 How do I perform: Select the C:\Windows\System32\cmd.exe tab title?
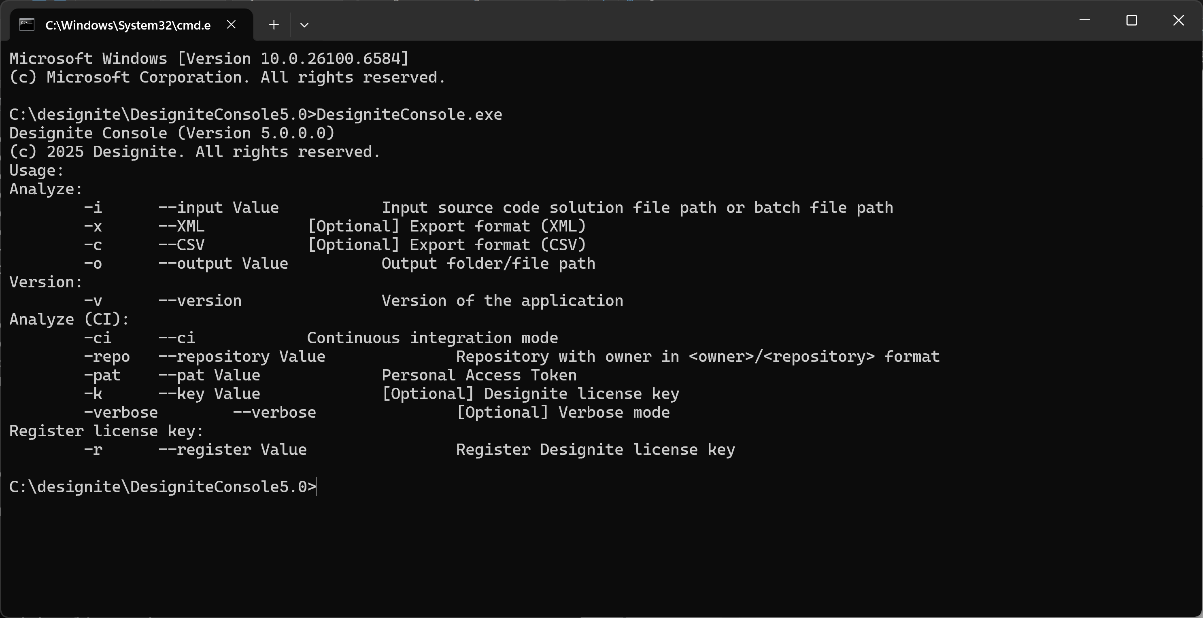[x=128, y=25]
